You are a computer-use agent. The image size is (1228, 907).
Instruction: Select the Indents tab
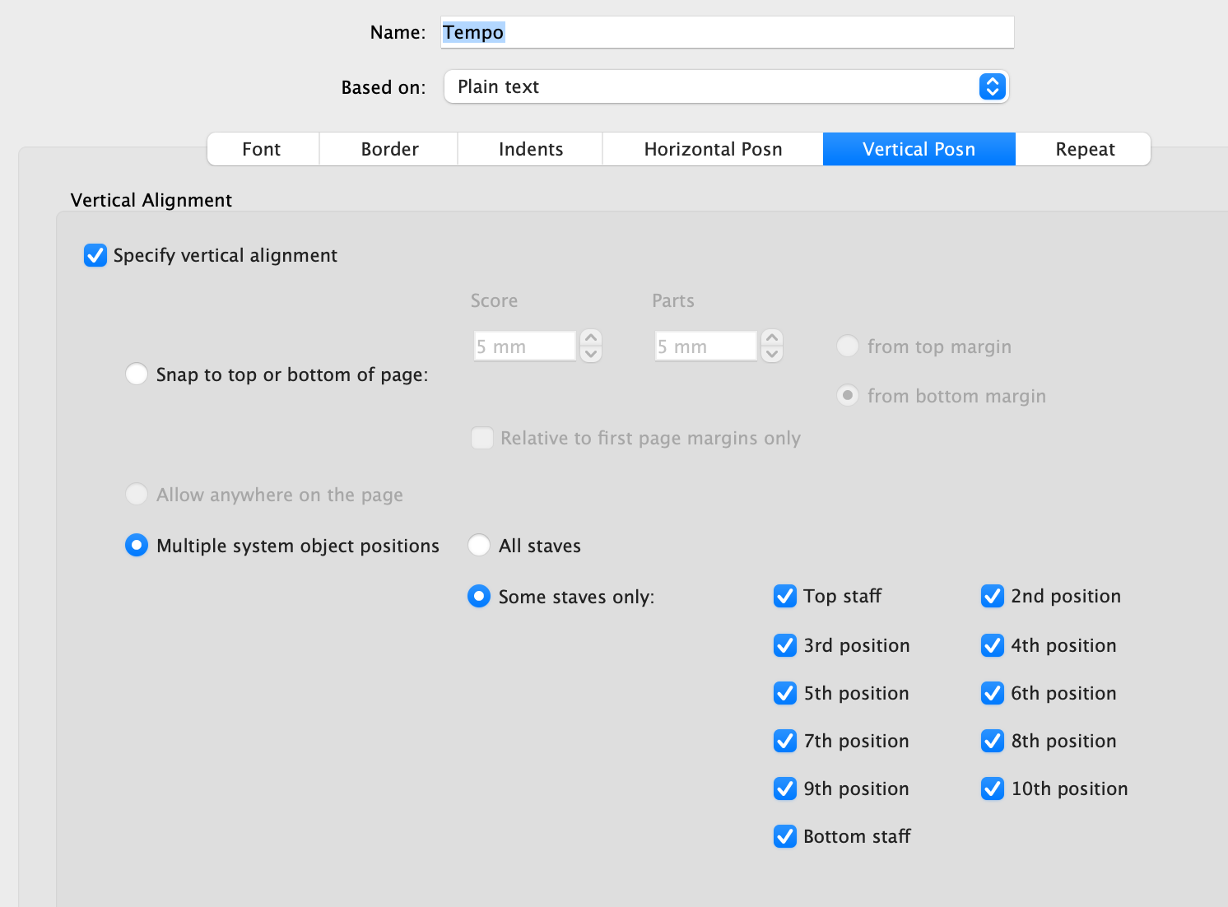(530, 149)
